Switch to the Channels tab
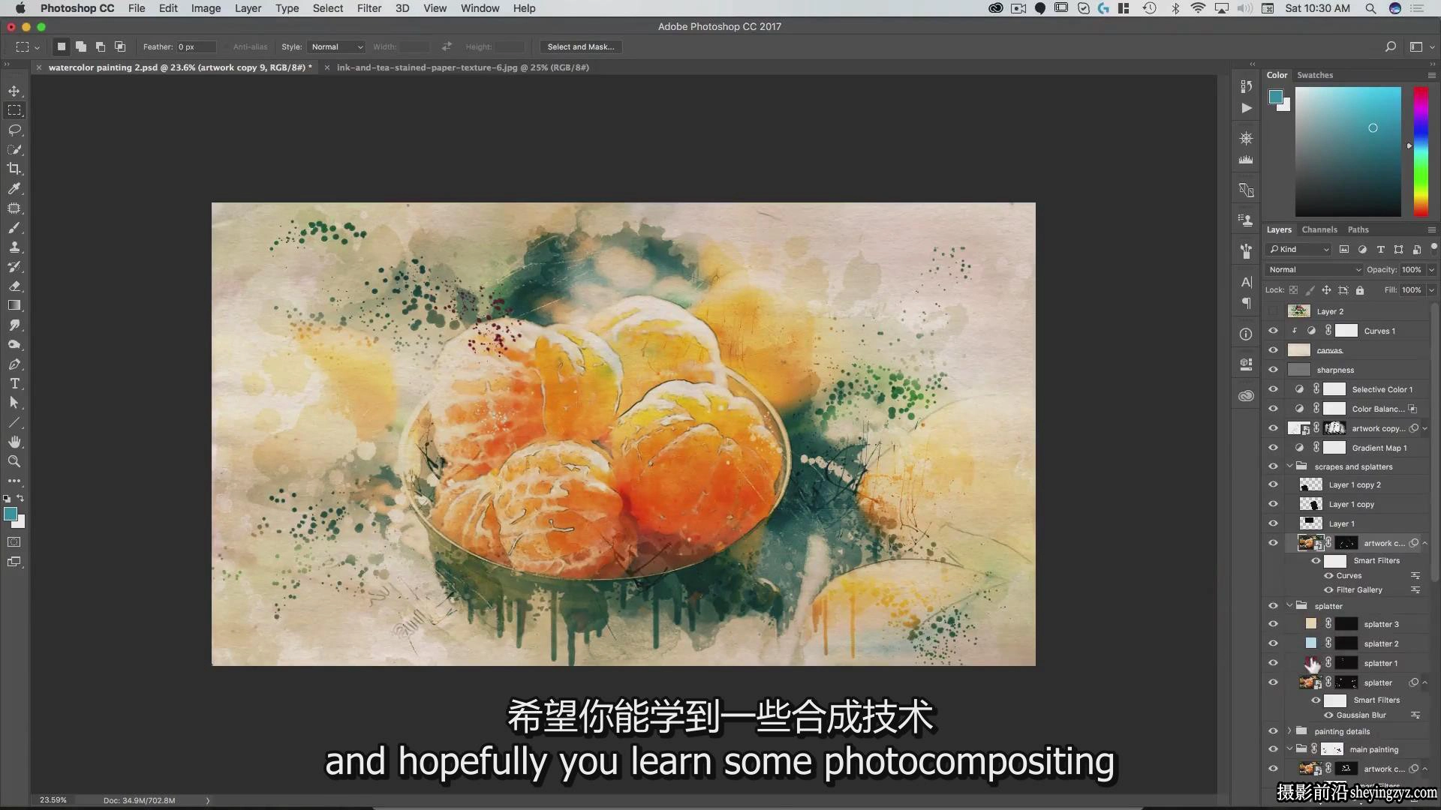The height and width of the screenshot is (810, 1441). tap(1319, 229)
